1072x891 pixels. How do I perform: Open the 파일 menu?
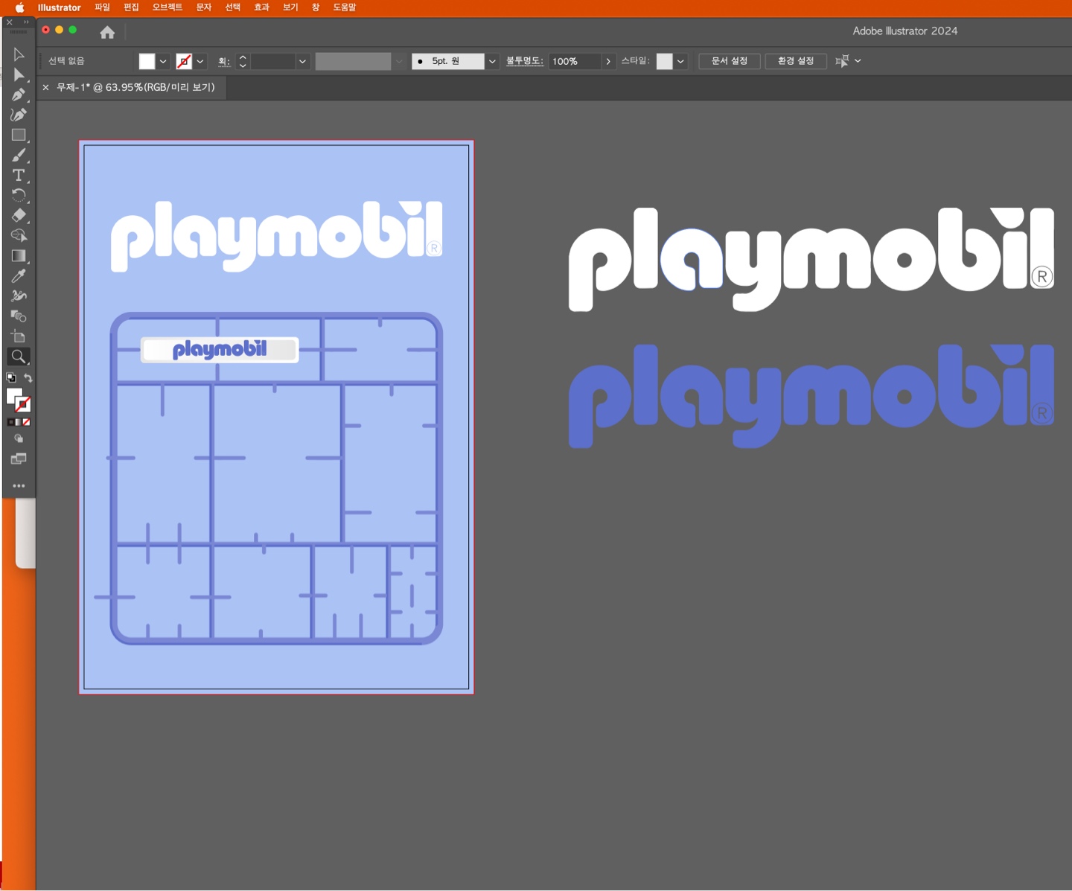[102, 7]
